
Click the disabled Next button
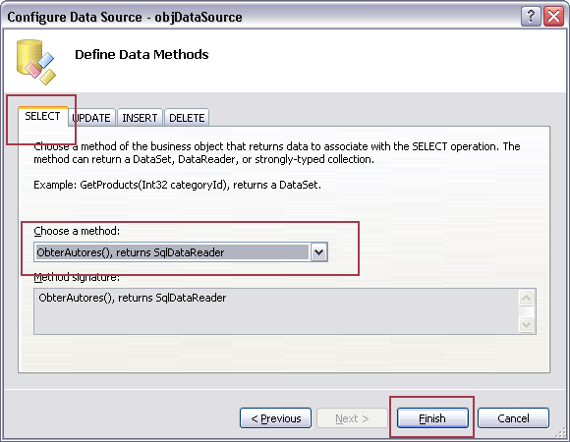pos(352,418)
